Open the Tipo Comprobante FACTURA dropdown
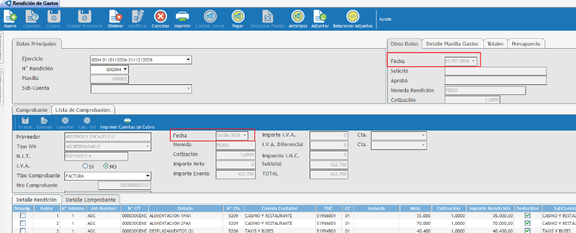 [148, 176]
